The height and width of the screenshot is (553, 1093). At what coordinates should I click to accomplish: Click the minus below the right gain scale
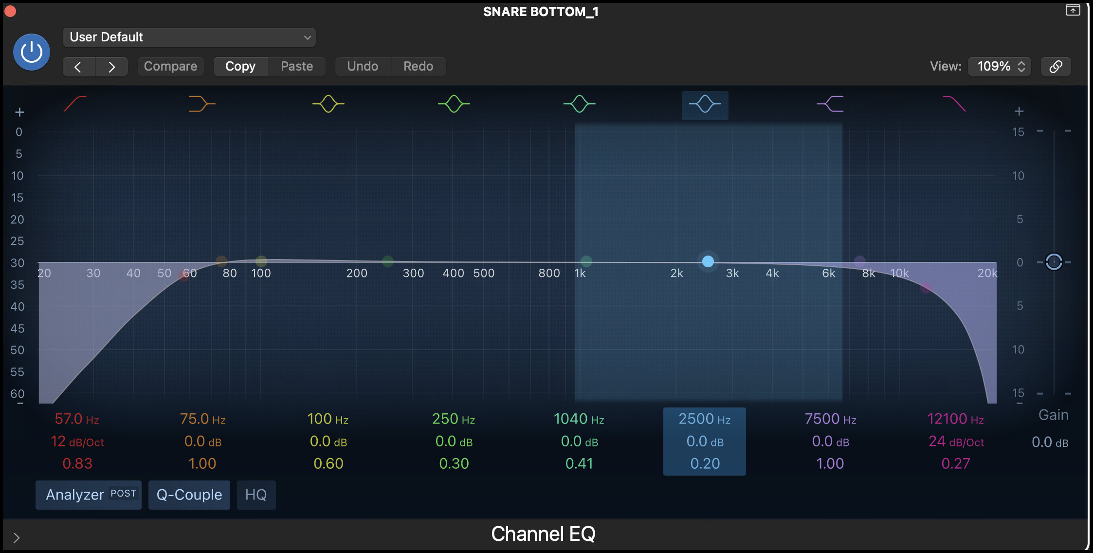point(1020,404)
